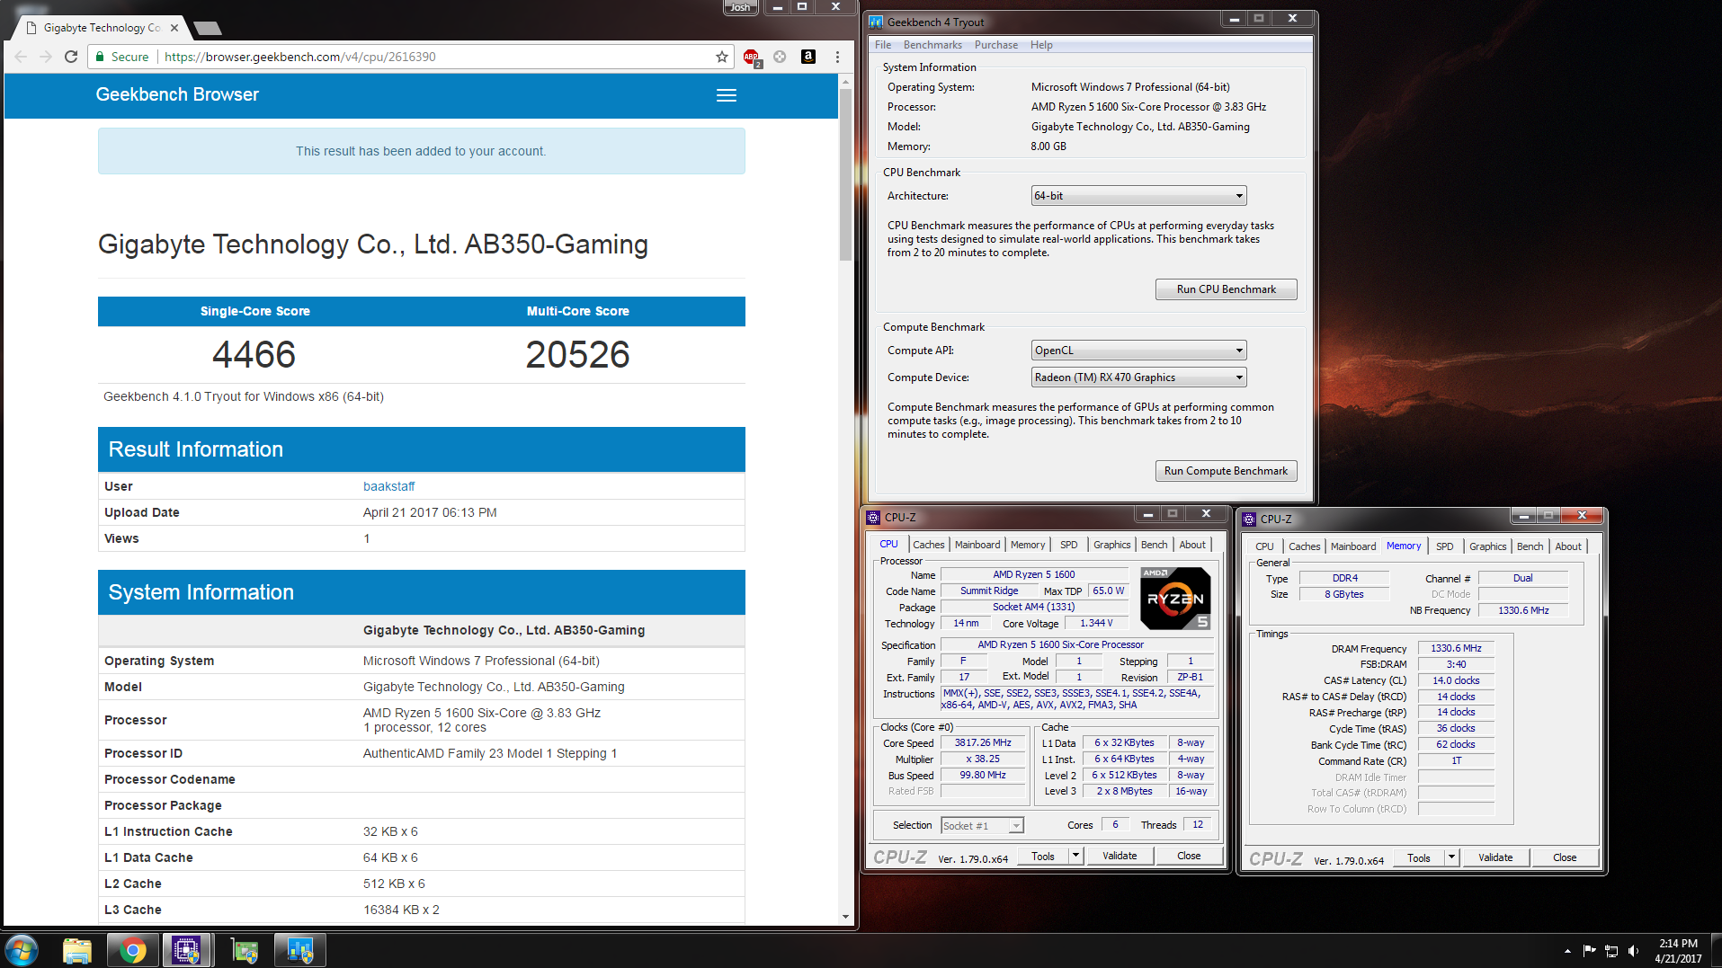Image resolution: width=1722 pixels, height=968 pixels.
Task: Expand Tools arrow in left CPU-Z window
Action: 1075,856
